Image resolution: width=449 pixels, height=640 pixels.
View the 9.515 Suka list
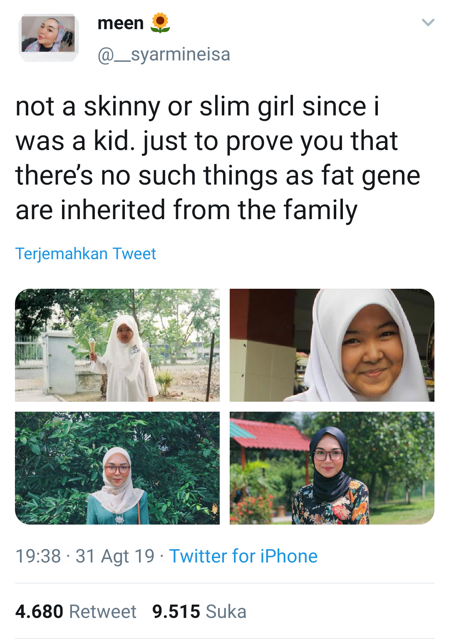(199, 611)
